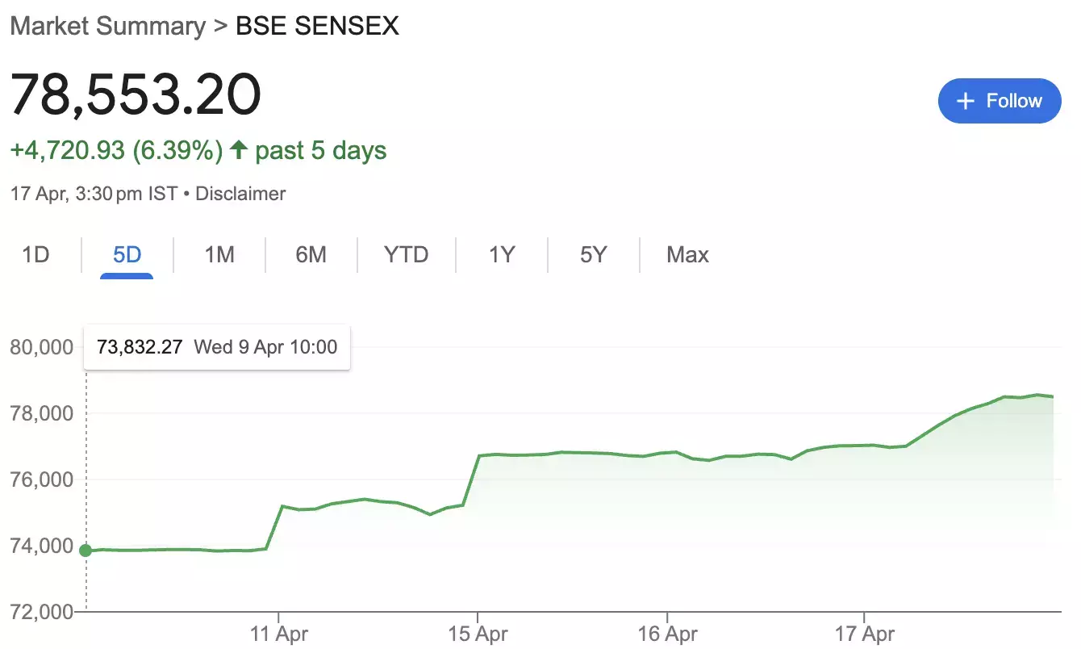Switch to the 6M time range

tap(311, 254)
